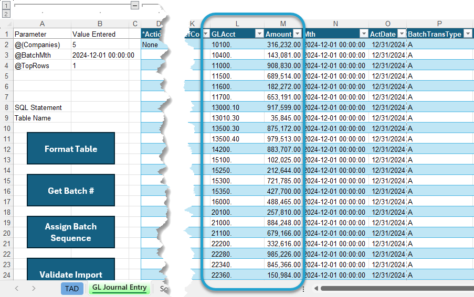The height and width of the screenshot is (297, 474).
Task: Click GLAcct cell '16000.'
Action: (237, 202)
